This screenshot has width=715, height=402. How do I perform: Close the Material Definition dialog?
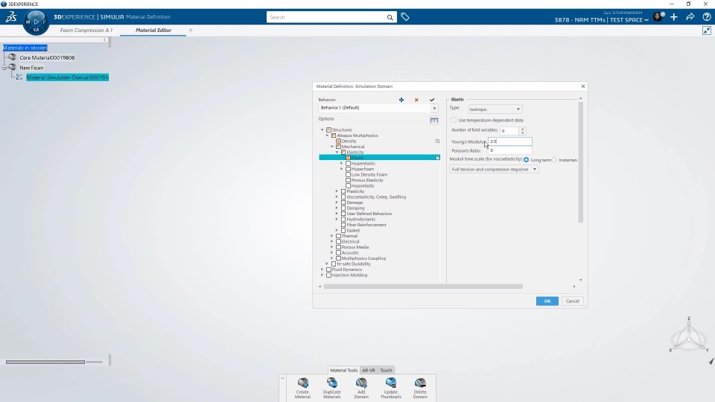click(582, 86)
